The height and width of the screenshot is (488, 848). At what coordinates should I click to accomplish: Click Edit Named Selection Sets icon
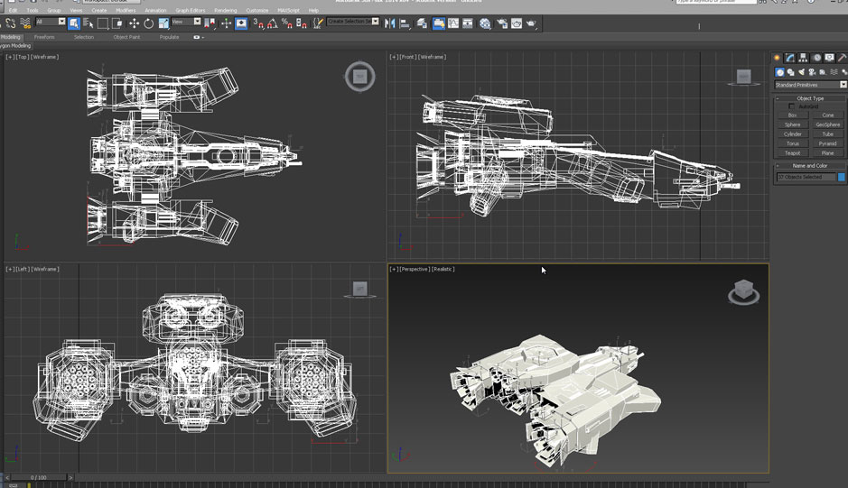point(318,23)
